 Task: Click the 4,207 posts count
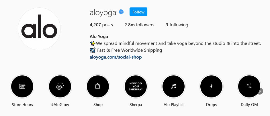click(x=101, y=25)
